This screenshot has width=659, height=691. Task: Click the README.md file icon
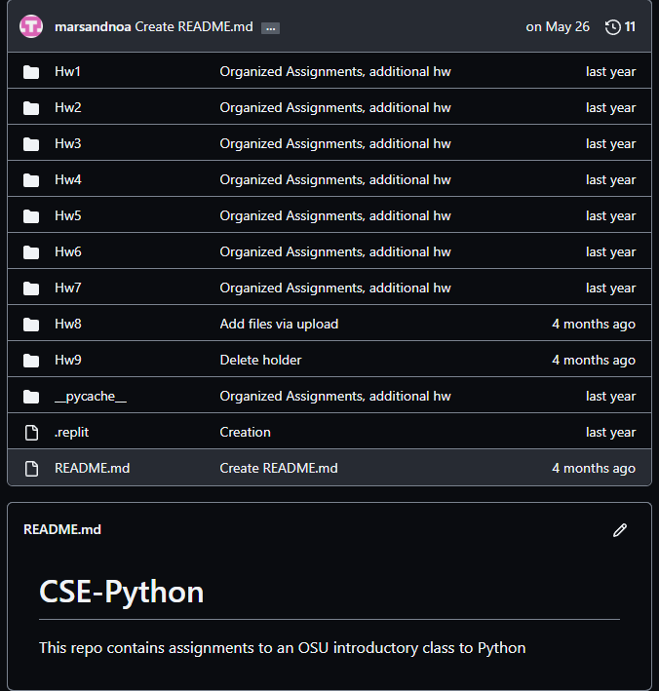[x=31, y=469]
